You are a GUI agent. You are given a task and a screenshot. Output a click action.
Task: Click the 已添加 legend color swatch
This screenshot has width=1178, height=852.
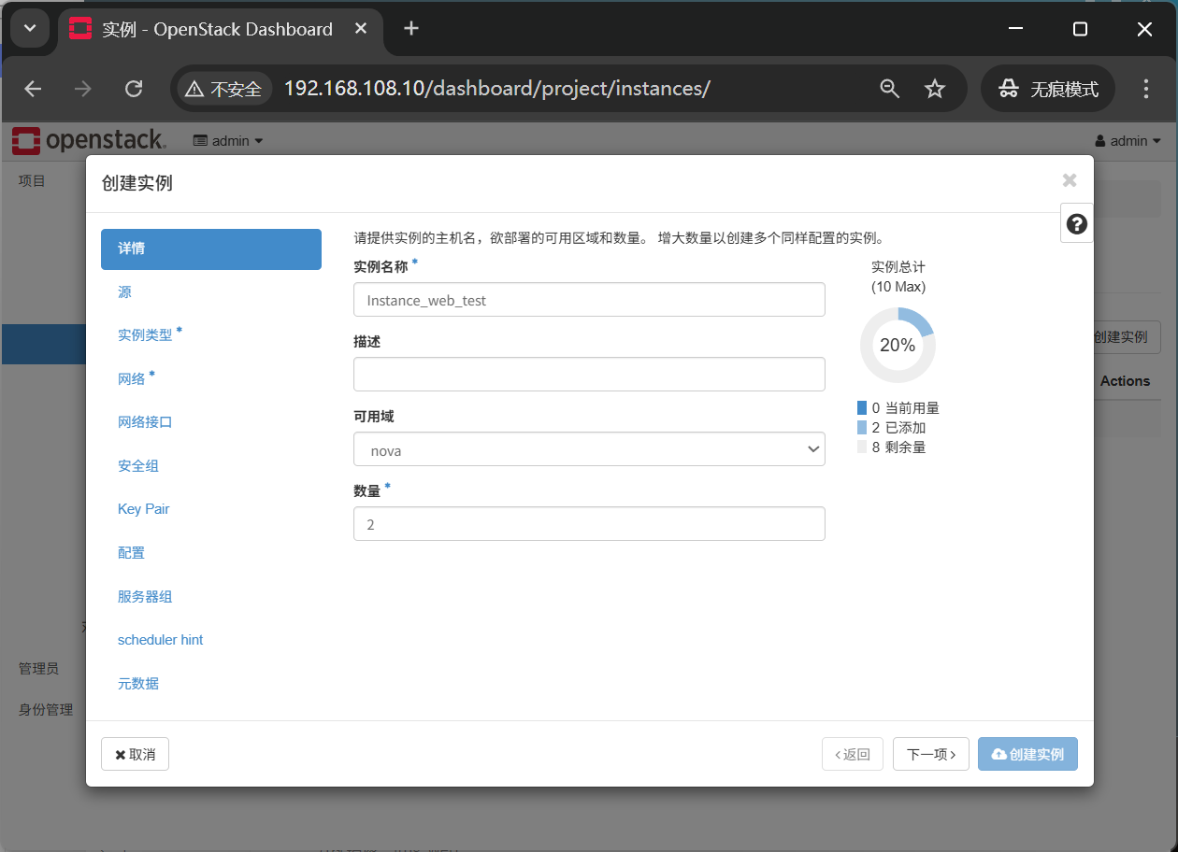pyautogui.click(x=862, y=428)
